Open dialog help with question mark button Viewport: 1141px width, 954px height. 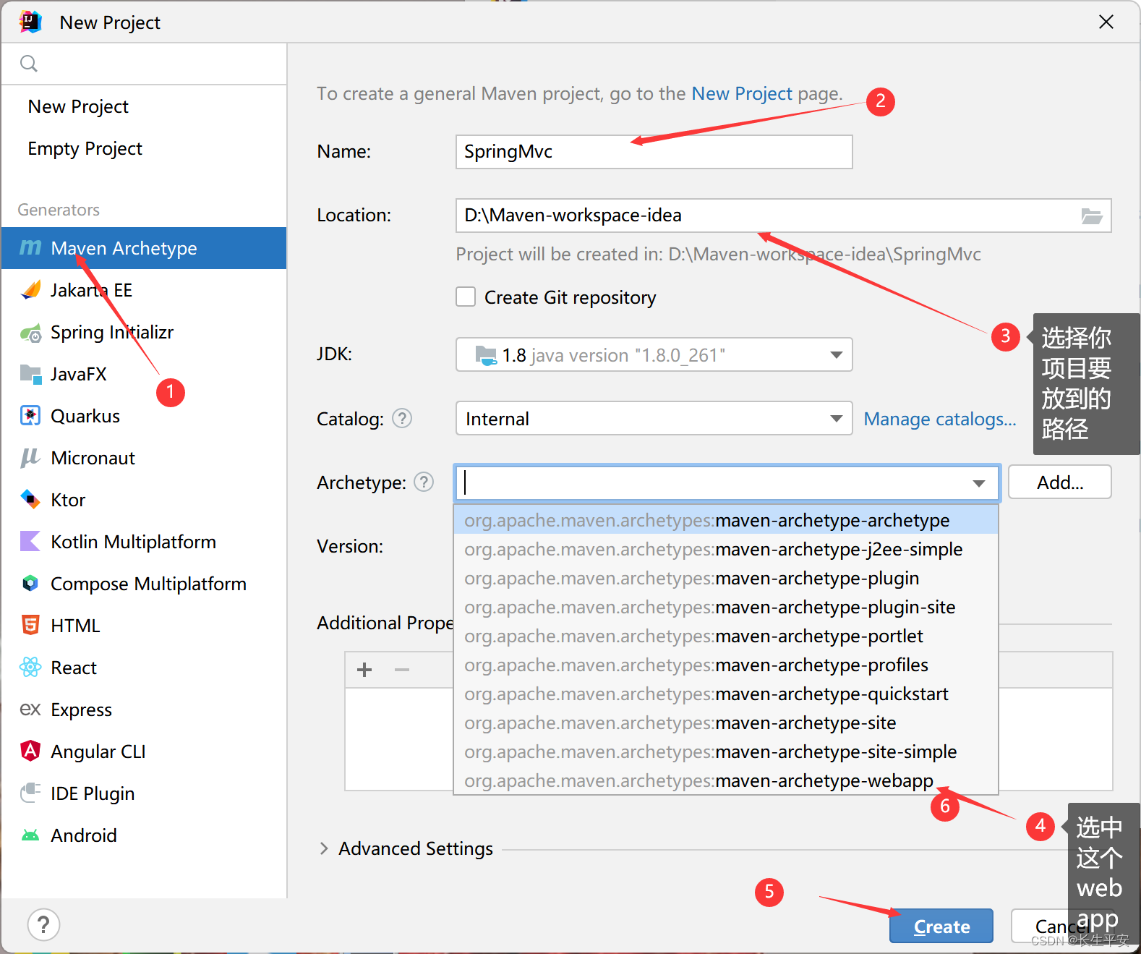click(x=43, y=924)
